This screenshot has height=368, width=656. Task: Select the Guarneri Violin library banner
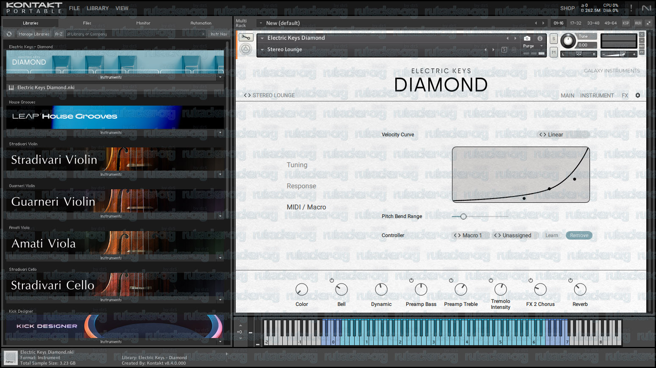(x=115, y=201)
